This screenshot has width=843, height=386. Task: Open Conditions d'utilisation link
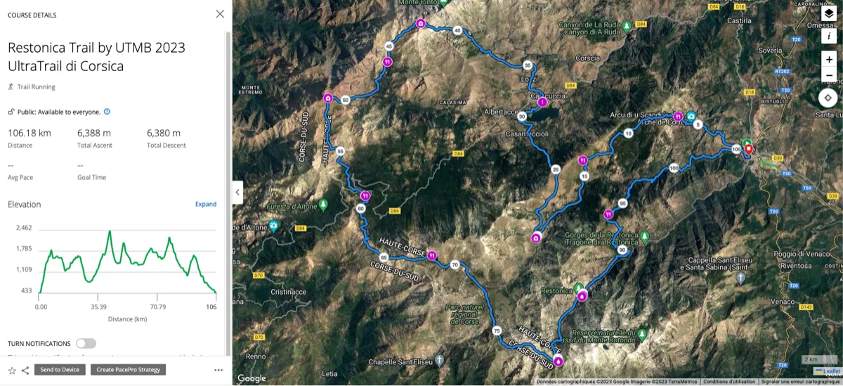click(x=730, y=382)
